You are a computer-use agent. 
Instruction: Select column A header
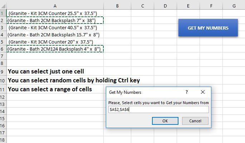55,6
